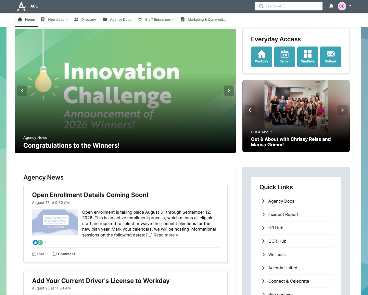Click the Marketing document icon
368x295 pixels.
[x=183, y=19]
